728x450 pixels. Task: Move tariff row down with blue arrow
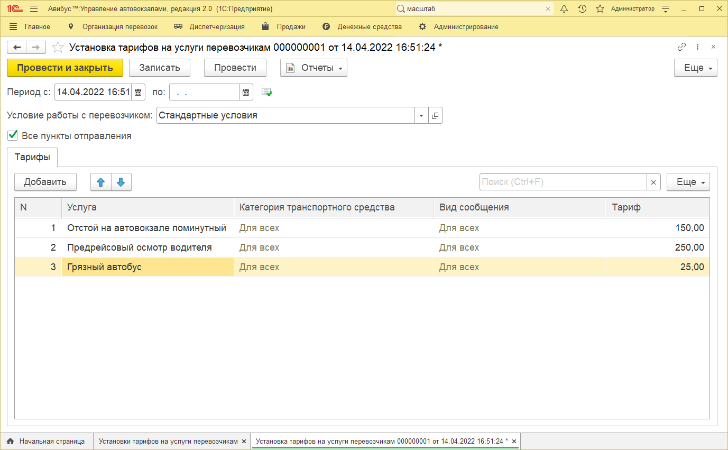121,182
